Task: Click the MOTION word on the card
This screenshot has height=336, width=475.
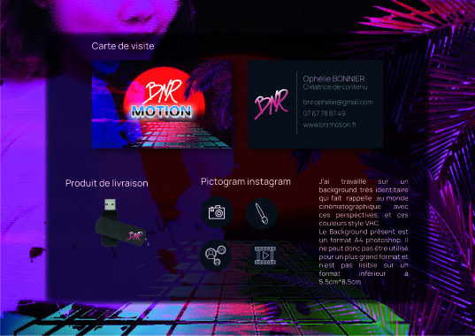Action: 162,111
